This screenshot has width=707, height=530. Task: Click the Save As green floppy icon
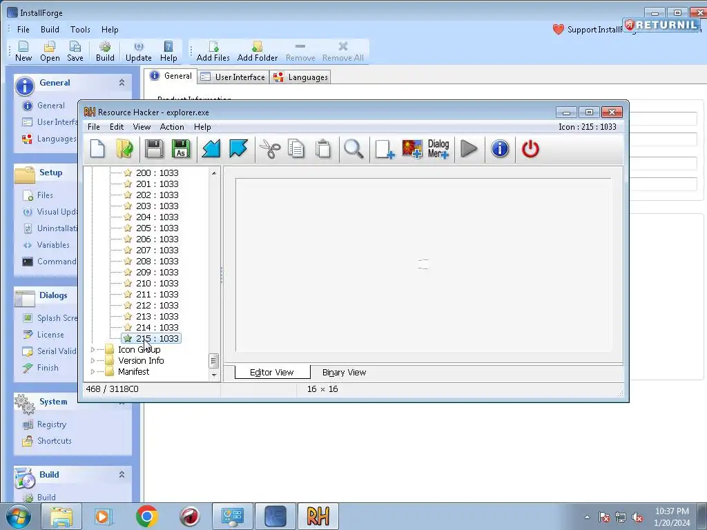pyautogui.click(x=181, y=149)
